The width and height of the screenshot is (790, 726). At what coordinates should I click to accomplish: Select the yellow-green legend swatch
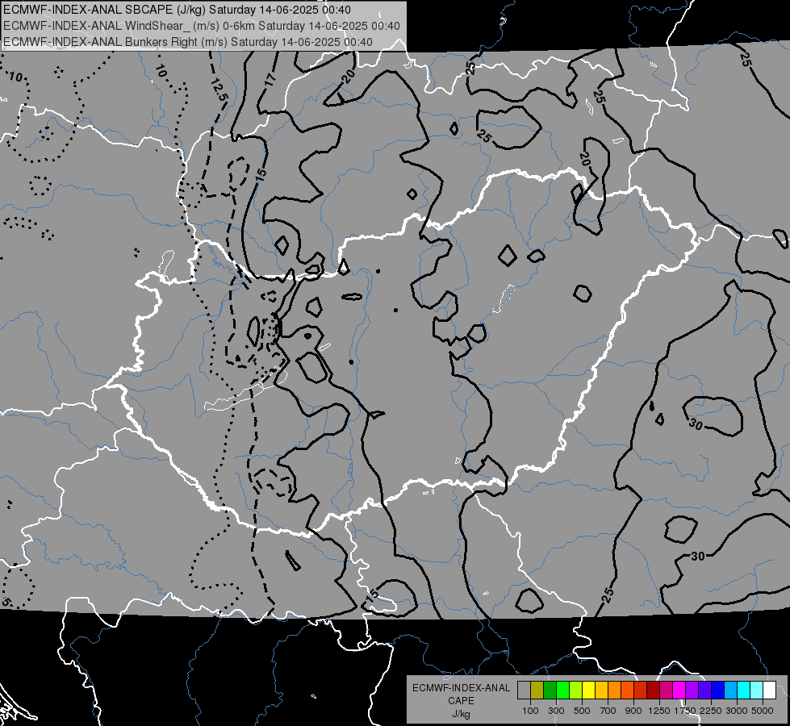(576, 690)
